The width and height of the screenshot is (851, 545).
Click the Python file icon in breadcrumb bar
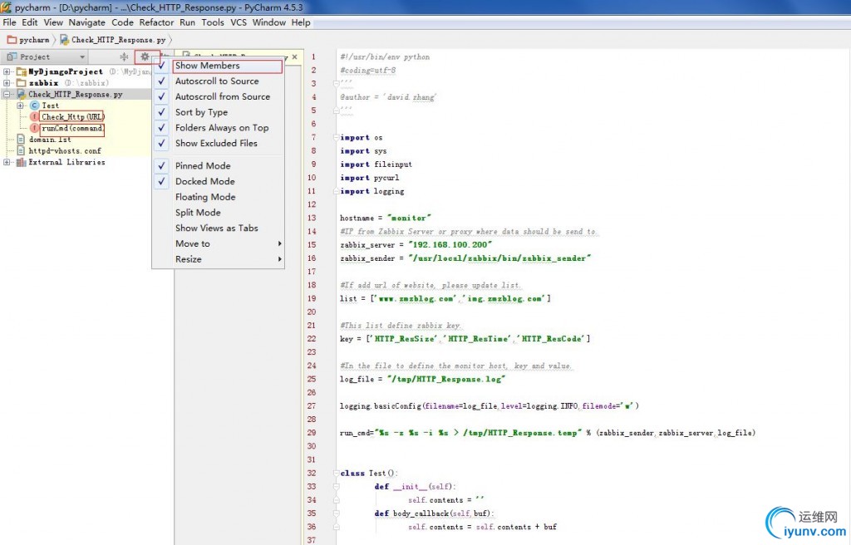[65, 40]
